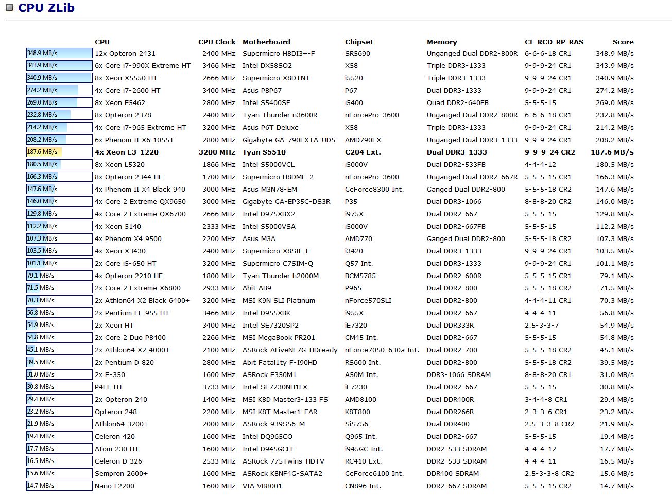Click the Tyan S5510 motherboard cell
Viewport: 672px width, 496px height.
click(264, 152)
